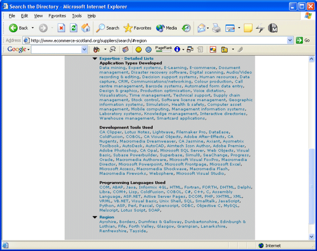Open the Media globe button
317x251 pixels.
tap(167, 28)
